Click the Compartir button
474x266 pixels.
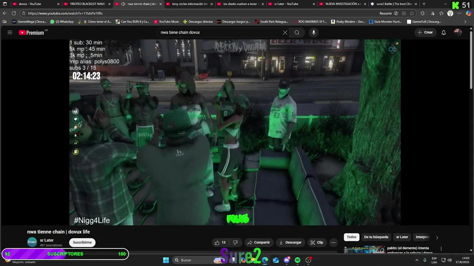(259, 242)
